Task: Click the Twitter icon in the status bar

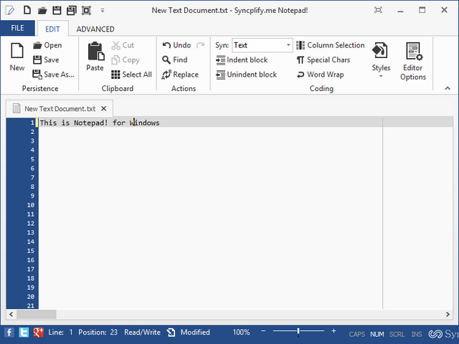Action: click(24, 333)
